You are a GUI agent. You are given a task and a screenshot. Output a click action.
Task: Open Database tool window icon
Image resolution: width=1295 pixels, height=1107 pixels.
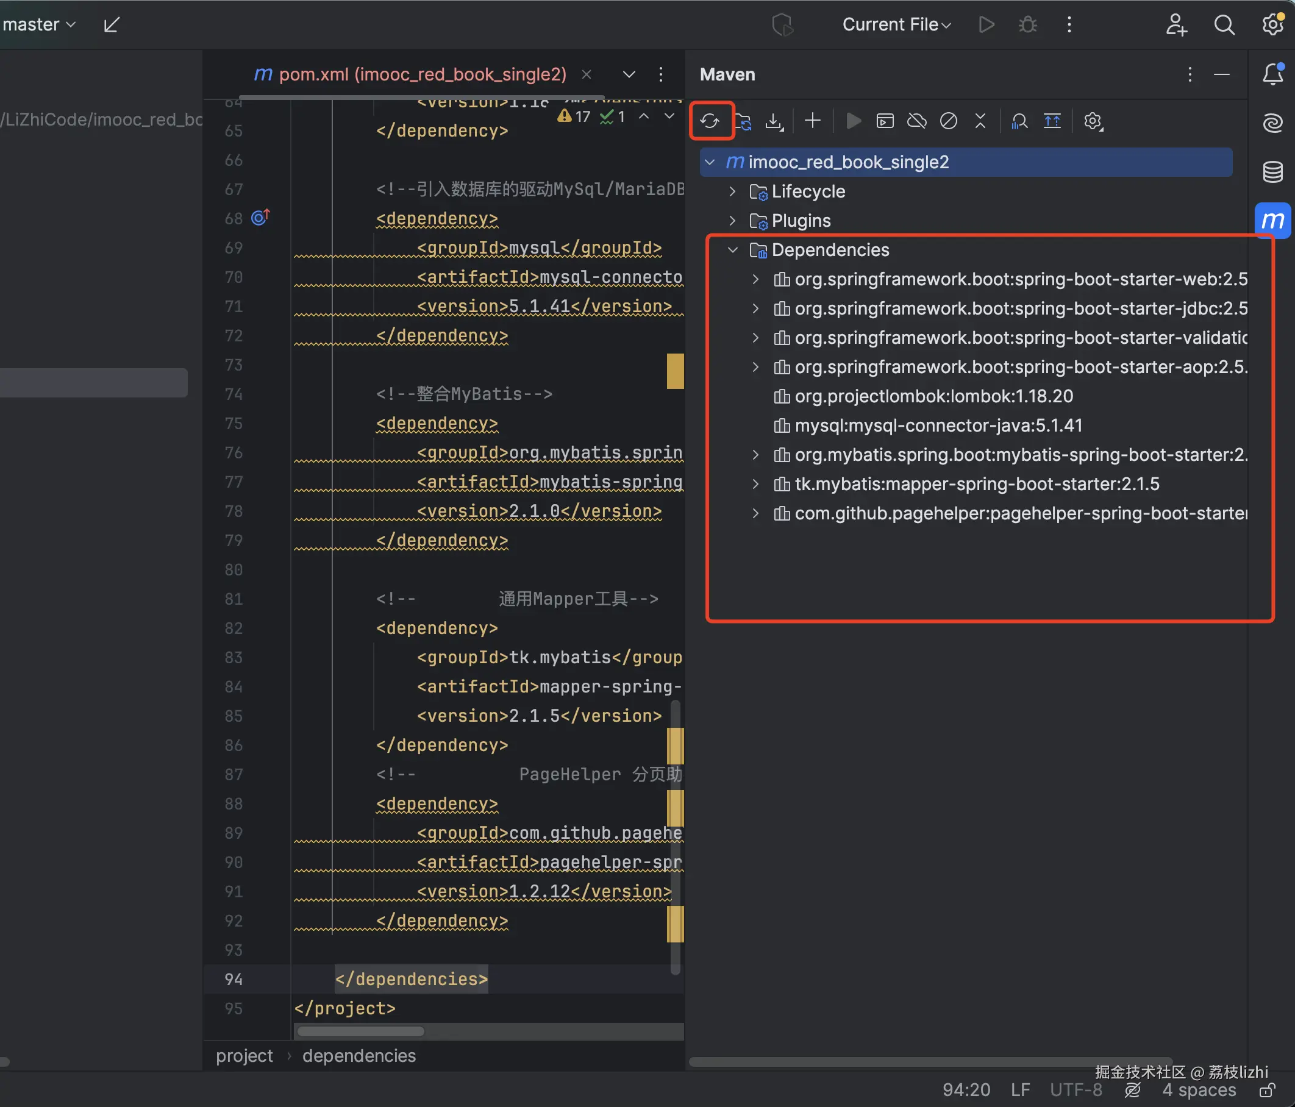click(x=1272, y=172)
